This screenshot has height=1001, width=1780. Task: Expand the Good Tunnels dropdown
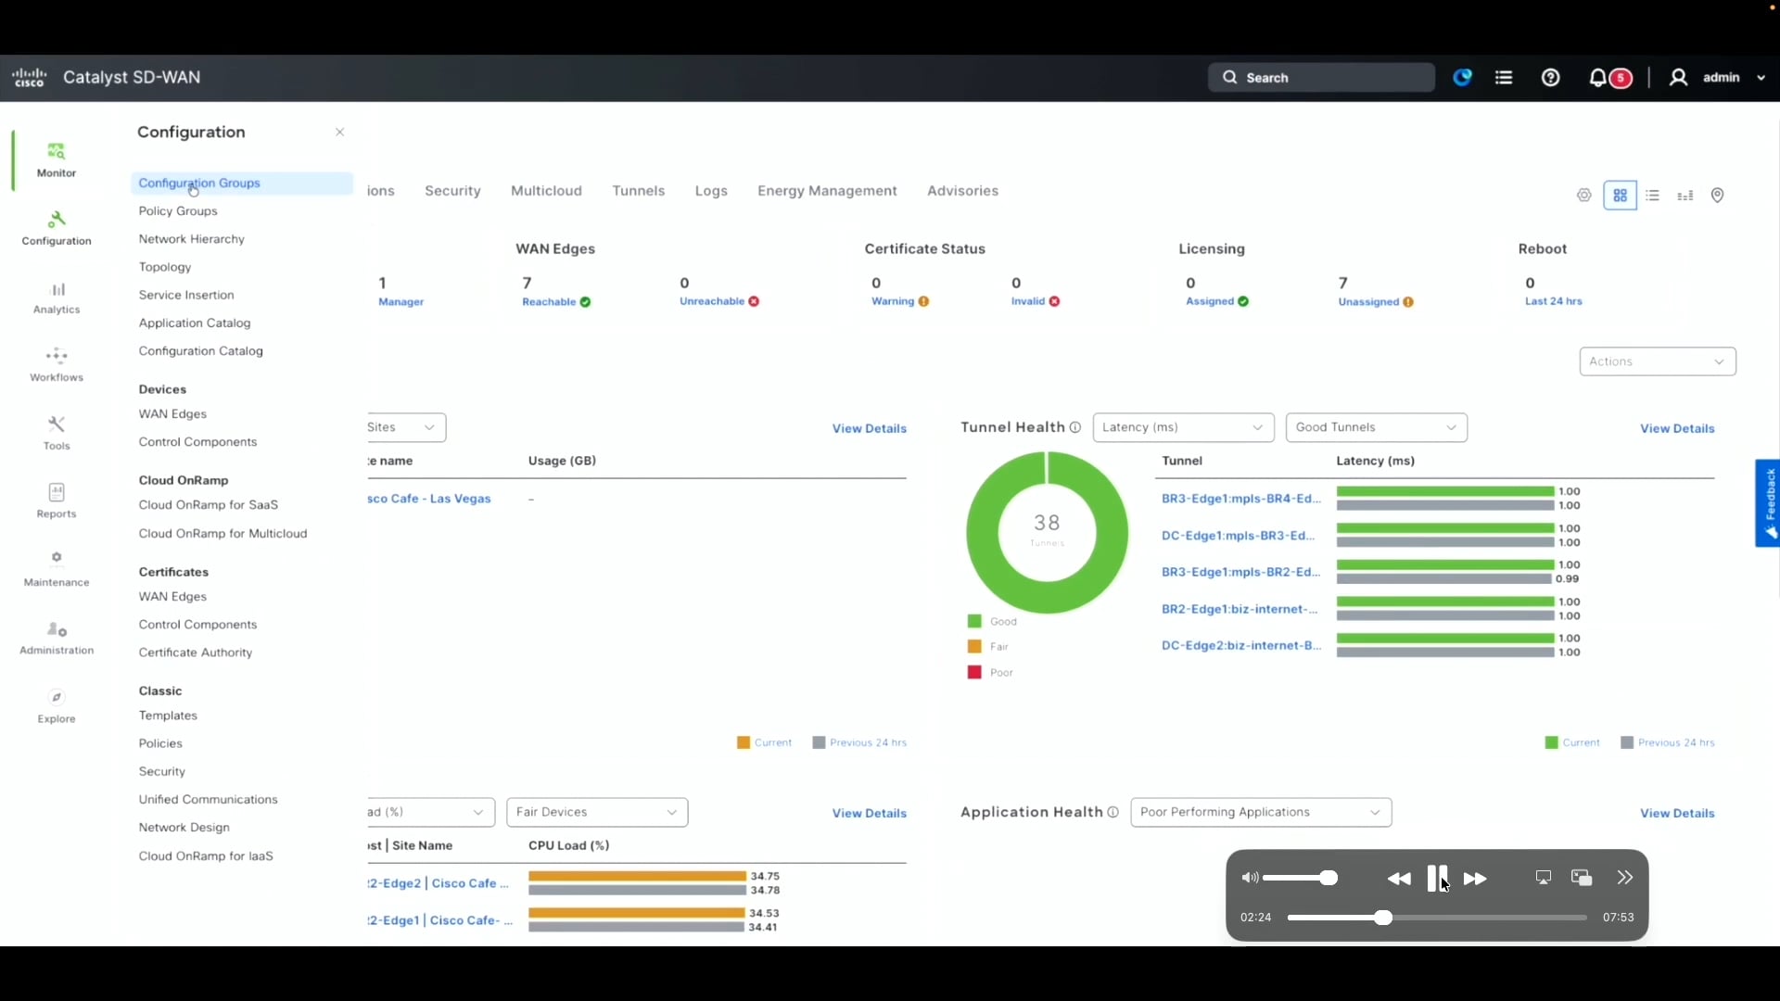(x=1377, y=427)
